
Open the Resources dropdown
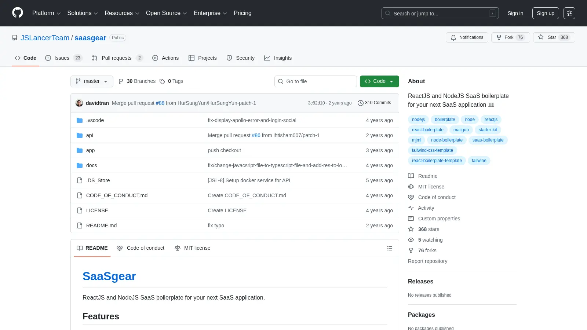(122, 13)
